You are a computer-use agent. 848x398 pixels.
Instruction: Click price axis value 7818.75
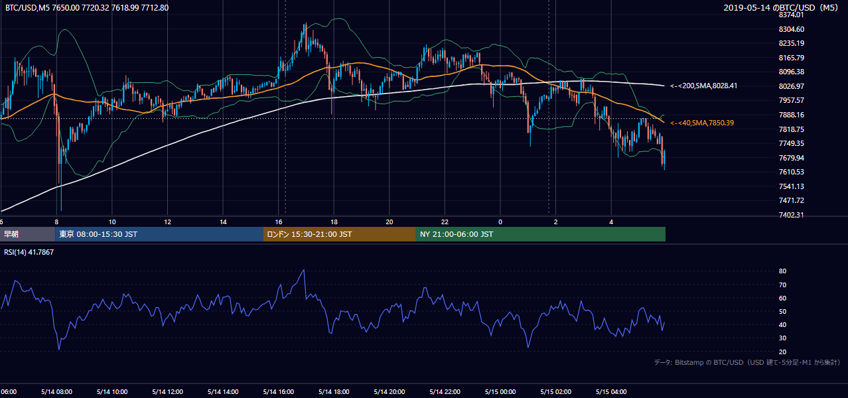pyautogui.click(x=791, y=129)
